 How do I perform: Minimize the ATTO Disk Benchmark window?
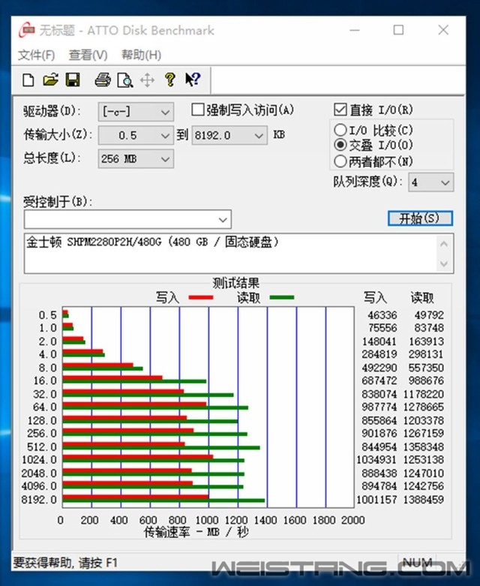355,30
